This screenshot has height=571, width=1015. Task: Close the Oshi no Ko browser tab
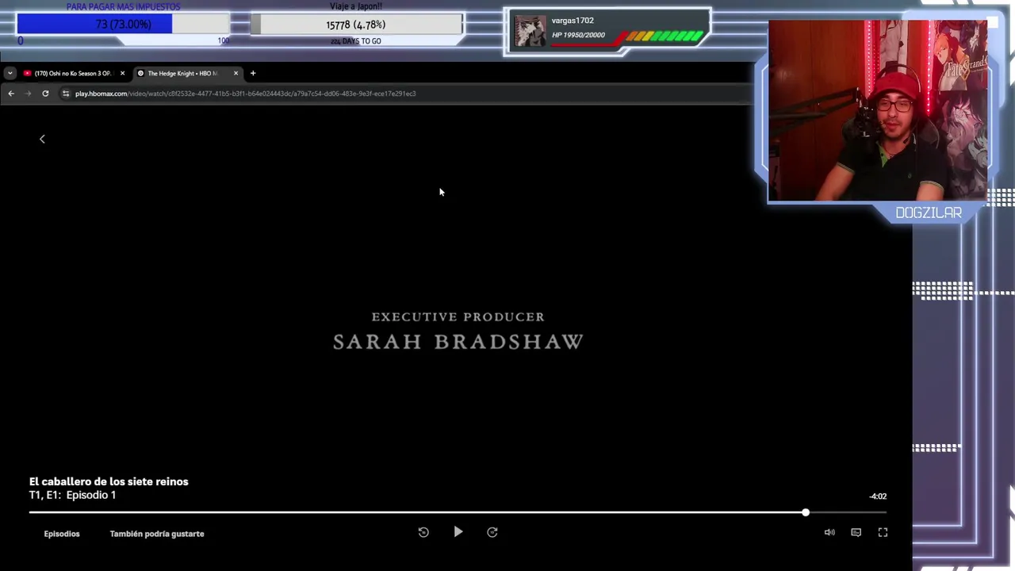(x=122, y=73)
